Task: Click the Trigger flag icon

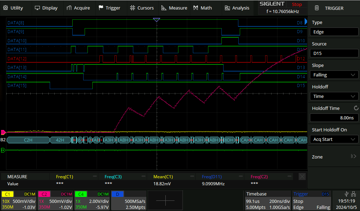Action: pos(101,8)
